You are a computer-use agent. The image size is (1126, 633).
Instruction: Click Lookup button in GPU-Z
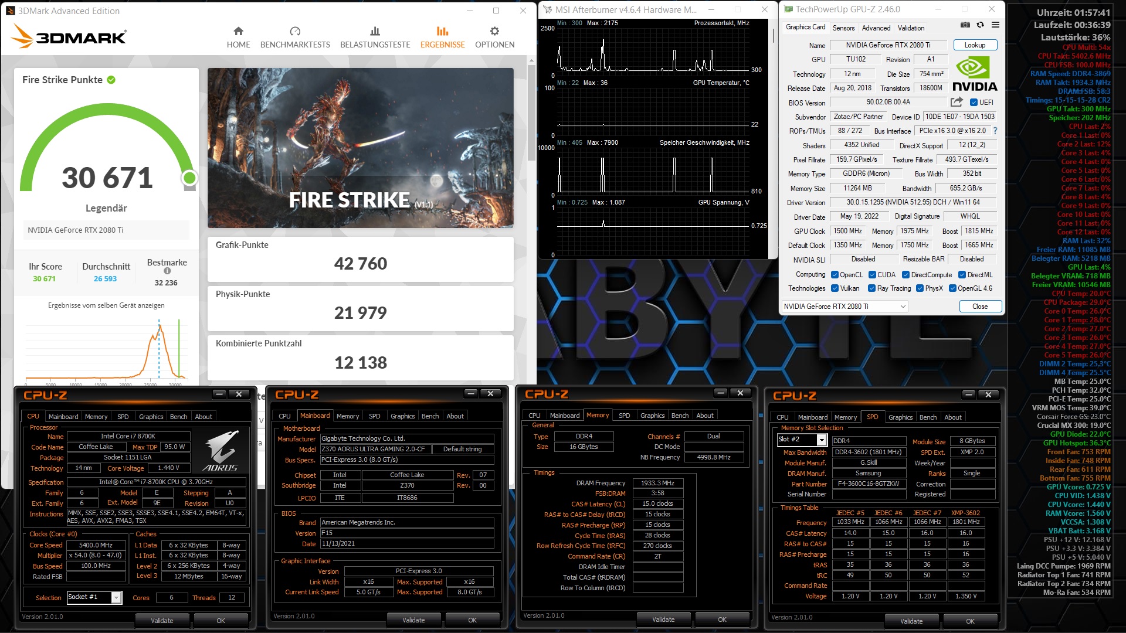975,45
